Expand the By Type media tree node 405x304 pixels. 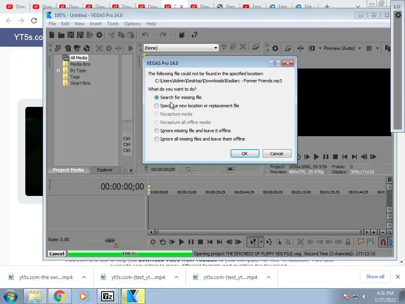(x=58, y=70)
